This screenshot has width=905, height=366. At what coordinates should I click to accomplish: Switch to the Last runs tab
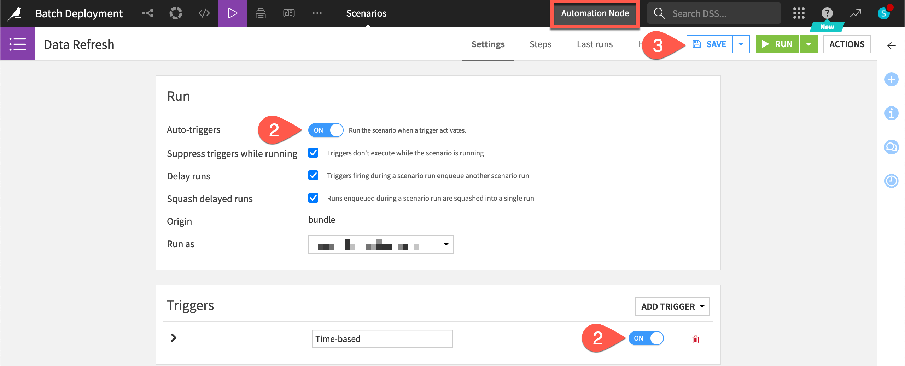click(x=595, y=44)
